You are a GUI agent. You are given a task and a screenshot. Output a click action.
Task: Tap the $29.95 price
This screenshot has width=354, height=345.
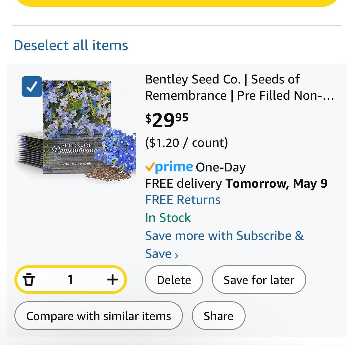(x=167, y=120)
